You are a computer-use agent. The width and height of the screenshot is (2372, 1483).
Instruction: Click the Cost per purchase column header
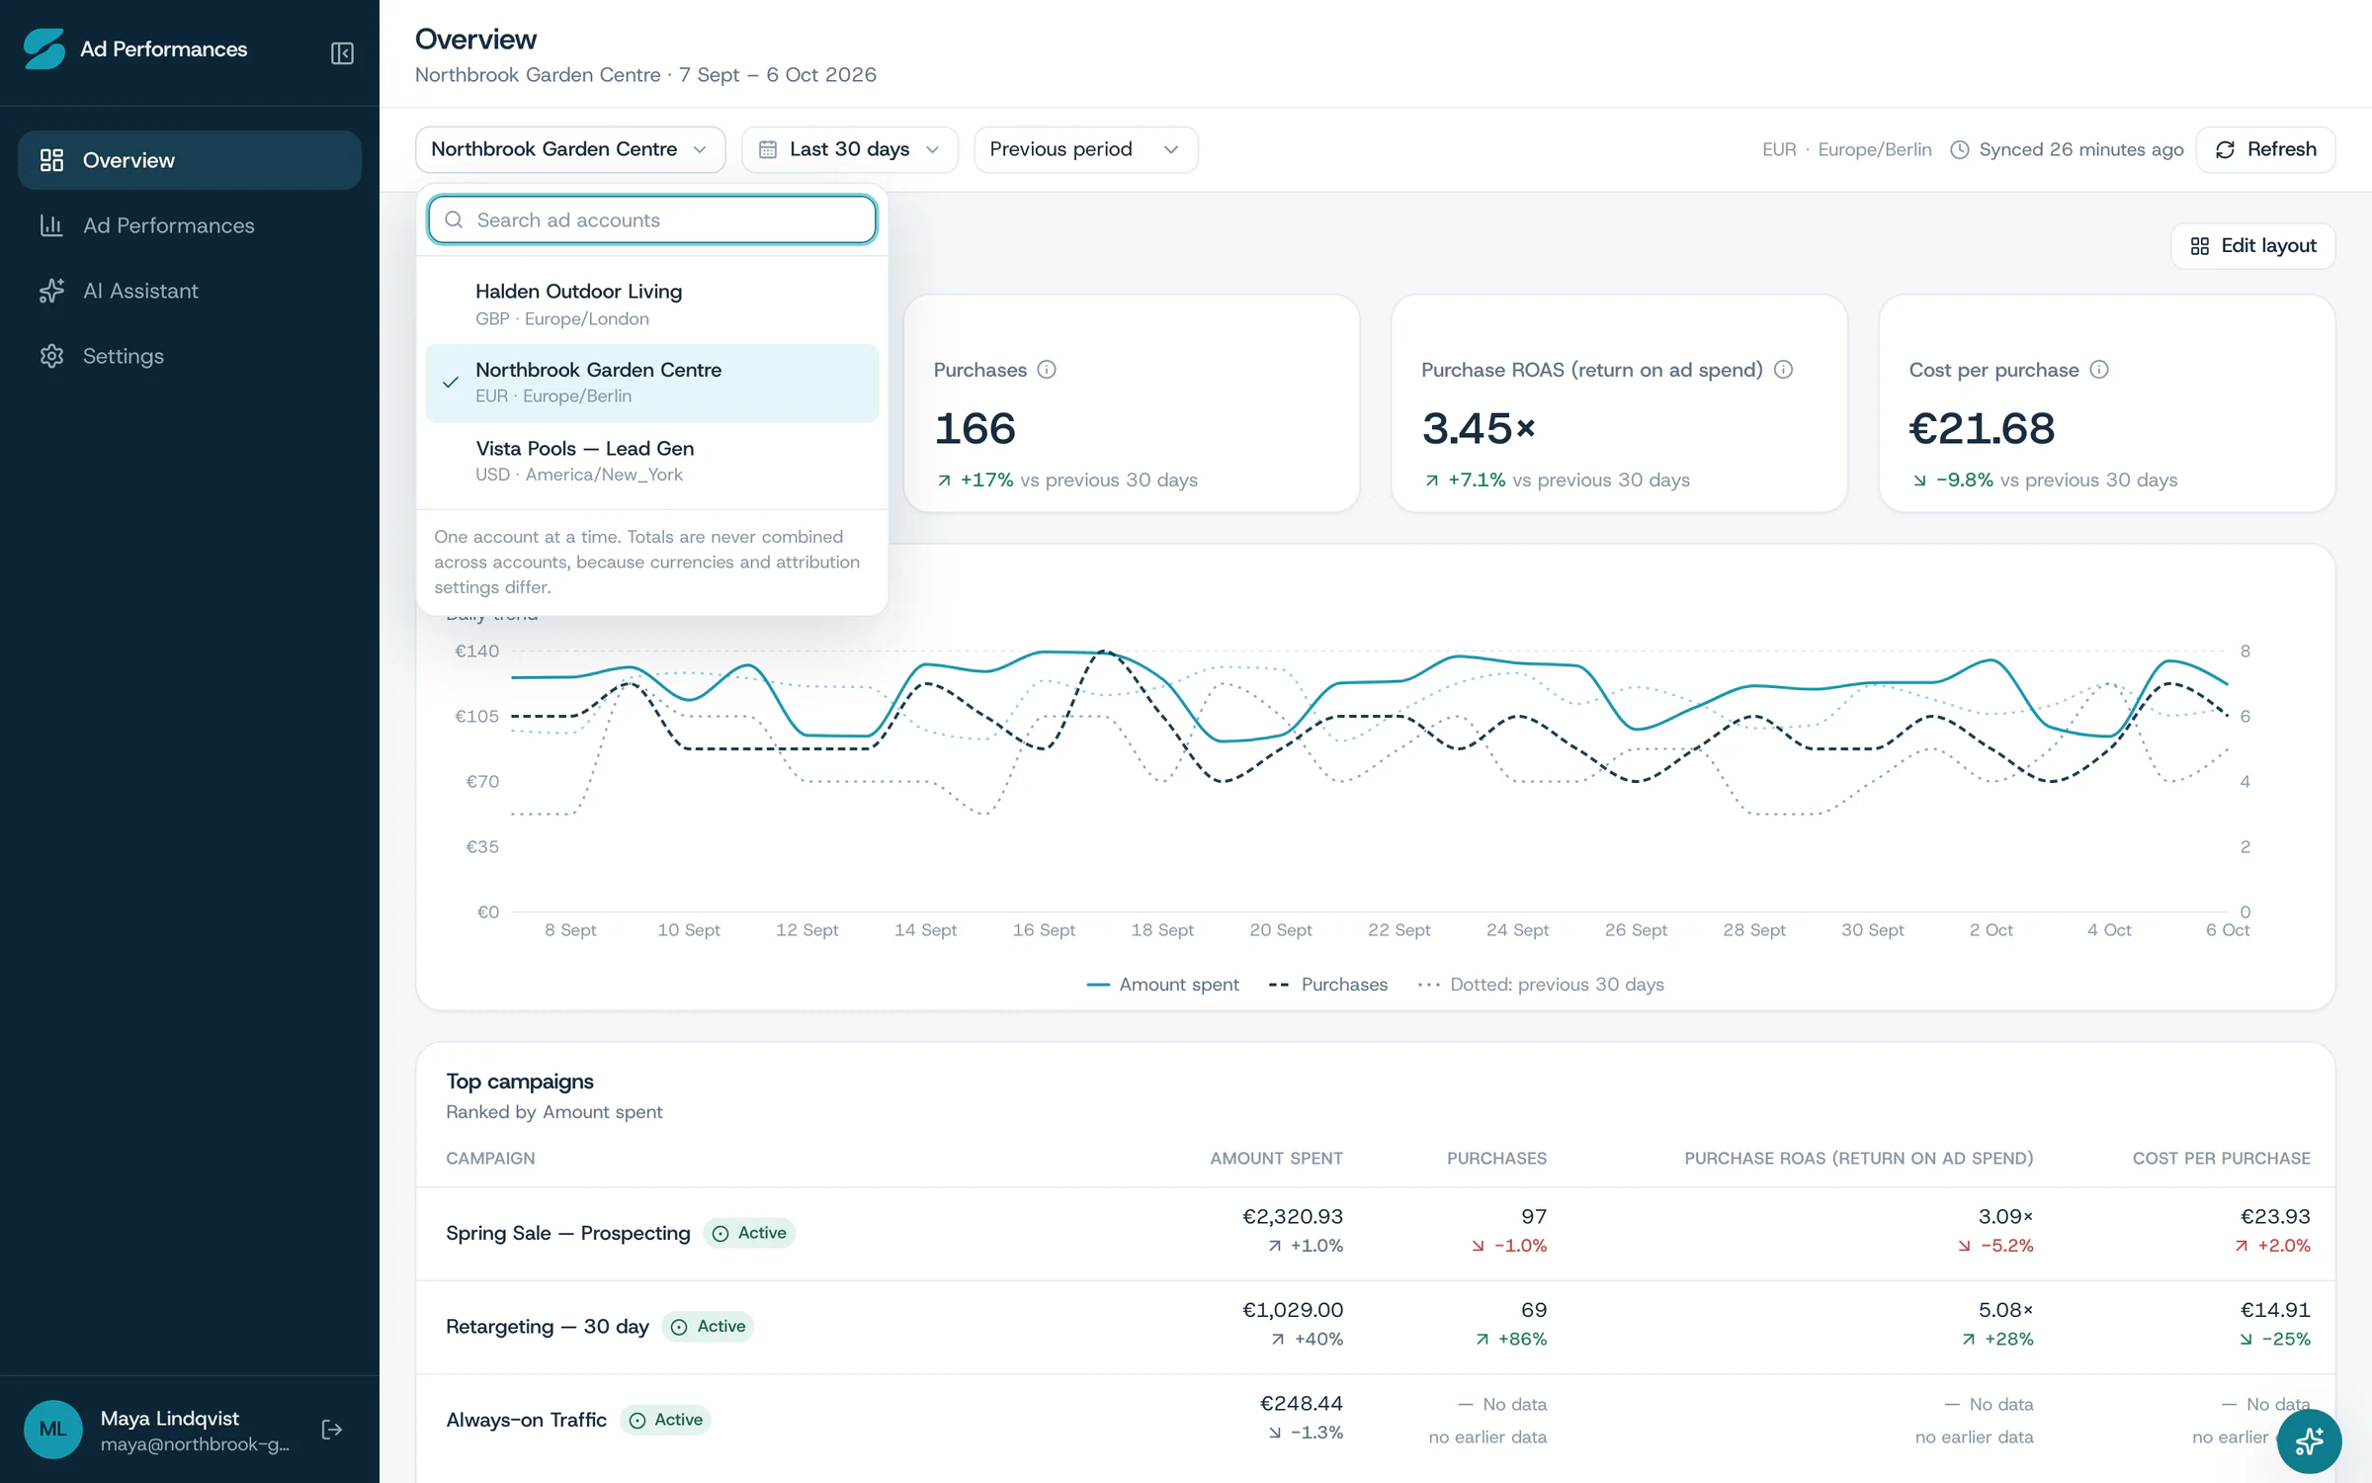click(x=2221, y=1158)
